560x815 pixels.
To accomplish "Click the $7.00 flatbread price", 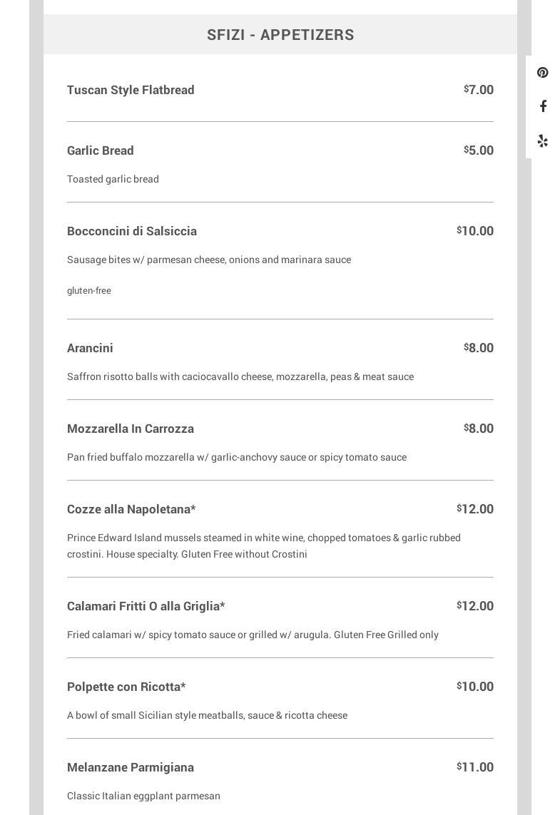I will point(479,90).
